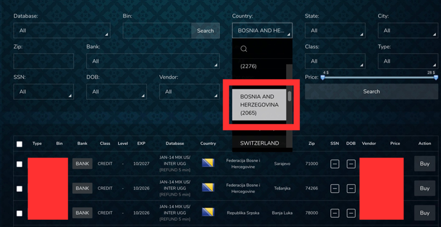Viewport: 441px width, 227px height.
Task: Click DOB minus icon in Banja Luka row
Action: click(x=351, y=213)
